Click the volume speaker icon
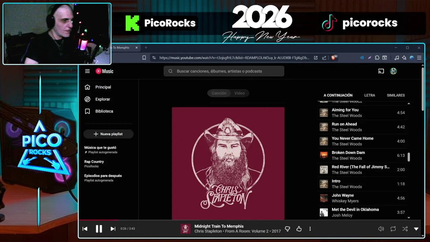Image resolution: width=430 pixels, height=242 pixels. click(381, 229)
